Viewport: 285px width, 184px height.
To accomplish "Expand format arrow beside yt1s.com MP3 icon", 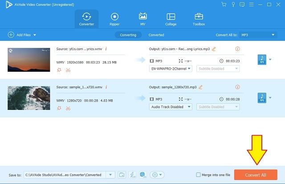I will pyautogui.click(x=270, y=59).
